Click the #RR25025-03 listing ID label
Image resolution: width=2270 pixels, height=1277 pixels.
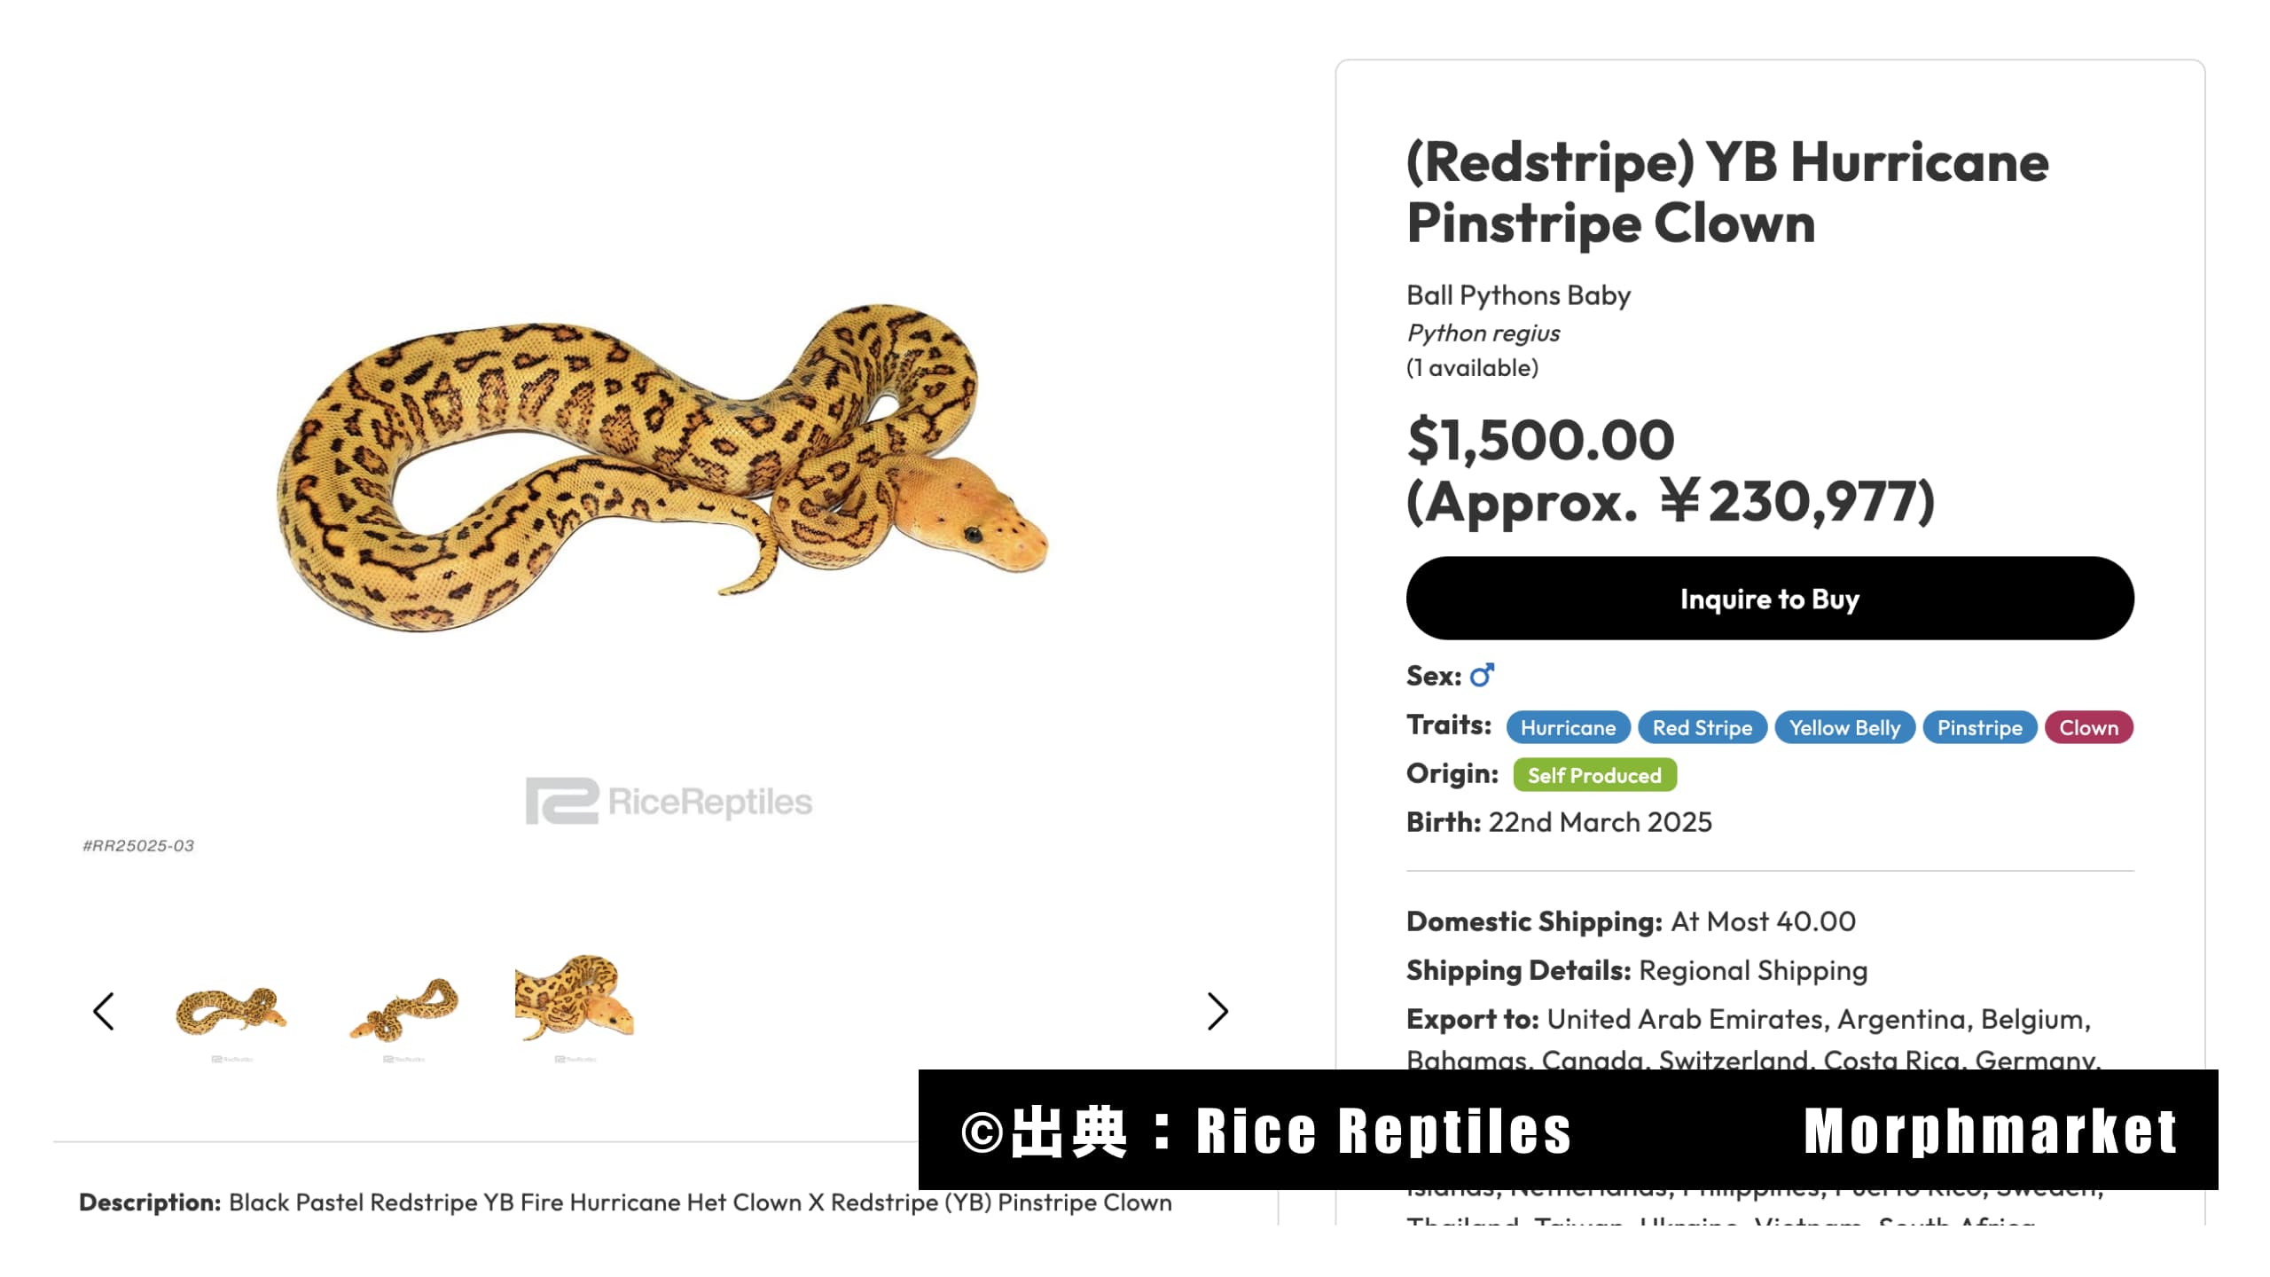click(138, 846)
